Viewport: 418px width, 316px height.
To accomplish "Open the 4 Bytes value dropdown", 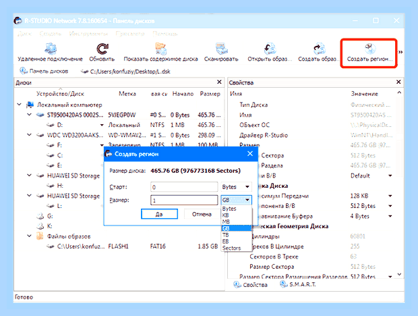I will pos(390,216).
